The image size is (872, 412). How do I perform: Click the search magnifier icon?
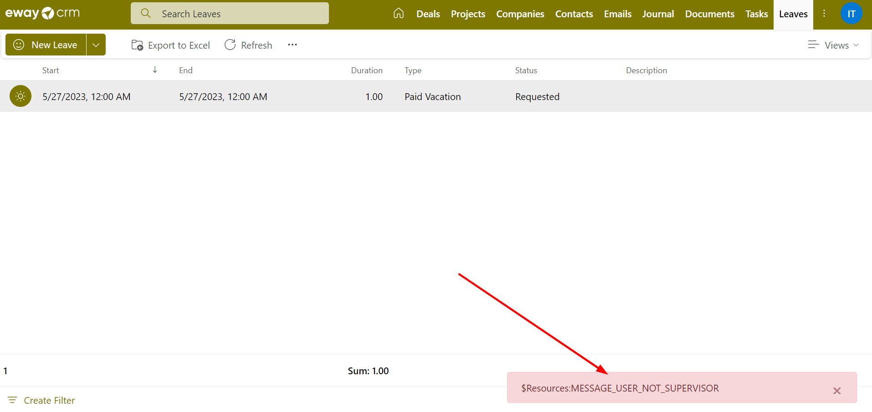146,13
